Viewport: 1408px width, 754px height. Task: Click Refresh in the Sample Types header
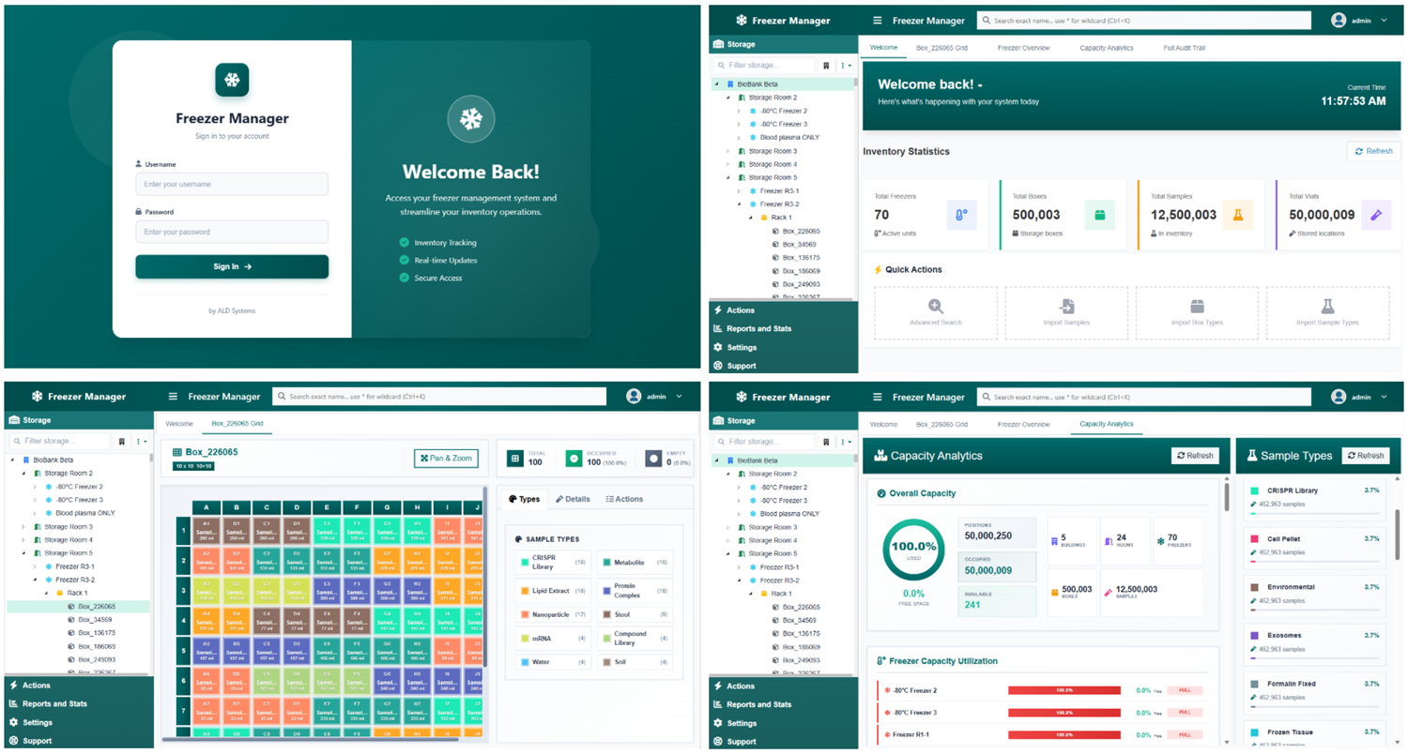pyautogui.click(x=1366, y=456)
